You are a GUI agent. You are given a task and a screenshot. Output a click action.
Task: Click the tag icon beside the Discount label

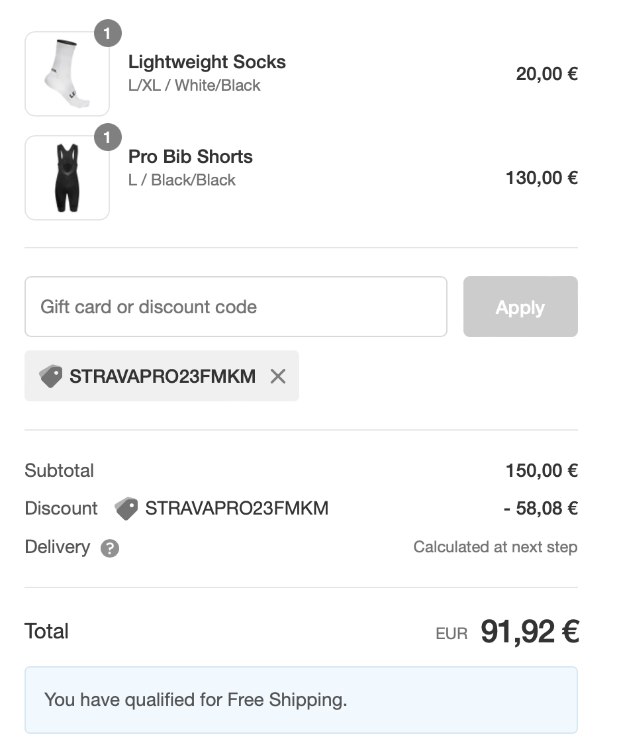coord(126,509)
